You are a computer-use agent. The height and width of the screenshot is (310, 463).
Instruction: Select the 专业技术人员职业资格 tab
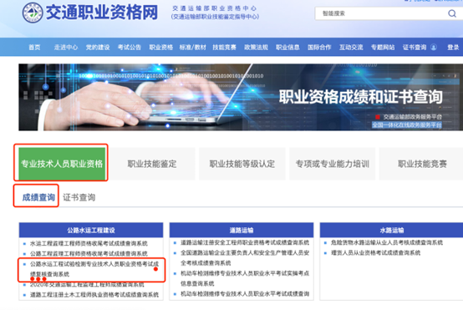coord(62,164)
